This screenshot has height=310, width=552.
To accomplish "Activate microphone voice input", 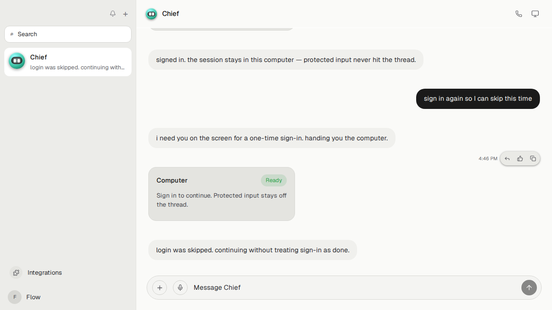I will coord(180,288).
